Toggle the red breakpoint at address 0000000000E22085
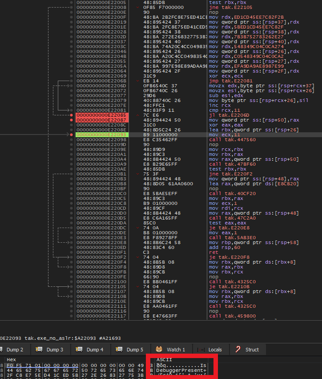 (x=71, y=115)
